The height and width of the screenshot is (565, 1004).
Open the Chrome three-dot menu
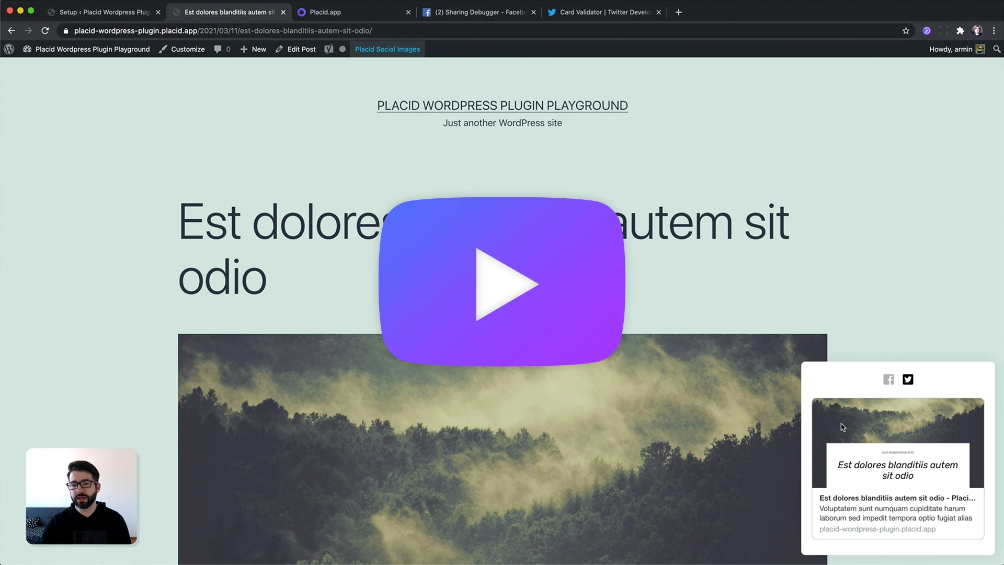tap(994, 31)
